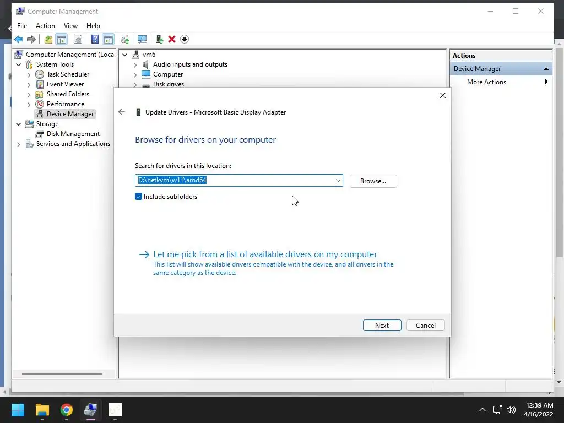Screen dimensions: 564x423
Task: Click horizontal scrollbar under the console tree
Action: 62,374
